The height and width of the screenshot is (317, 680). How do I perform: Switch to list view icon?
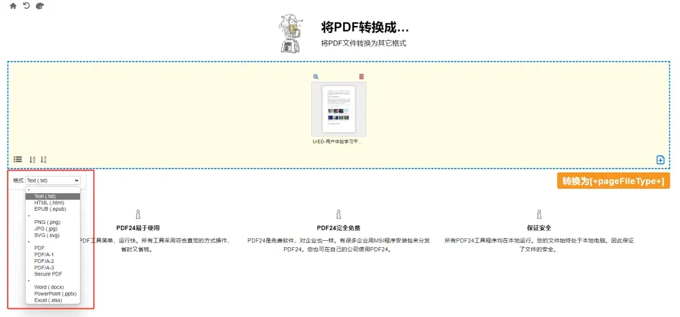(18, 159)
